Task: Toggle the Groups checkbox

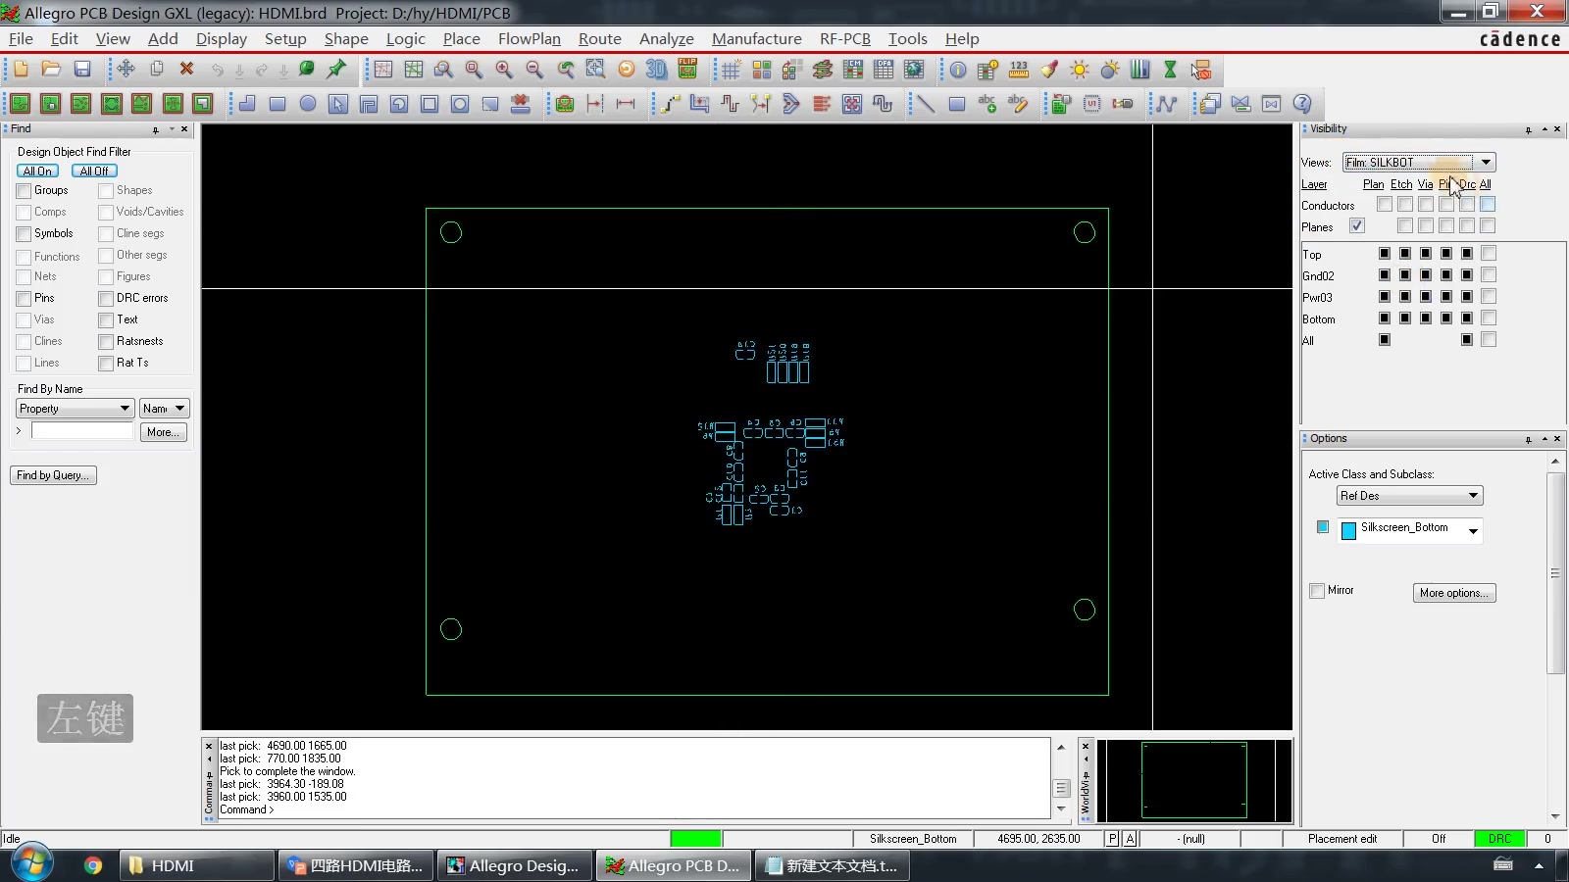Action: coord(25,191)
